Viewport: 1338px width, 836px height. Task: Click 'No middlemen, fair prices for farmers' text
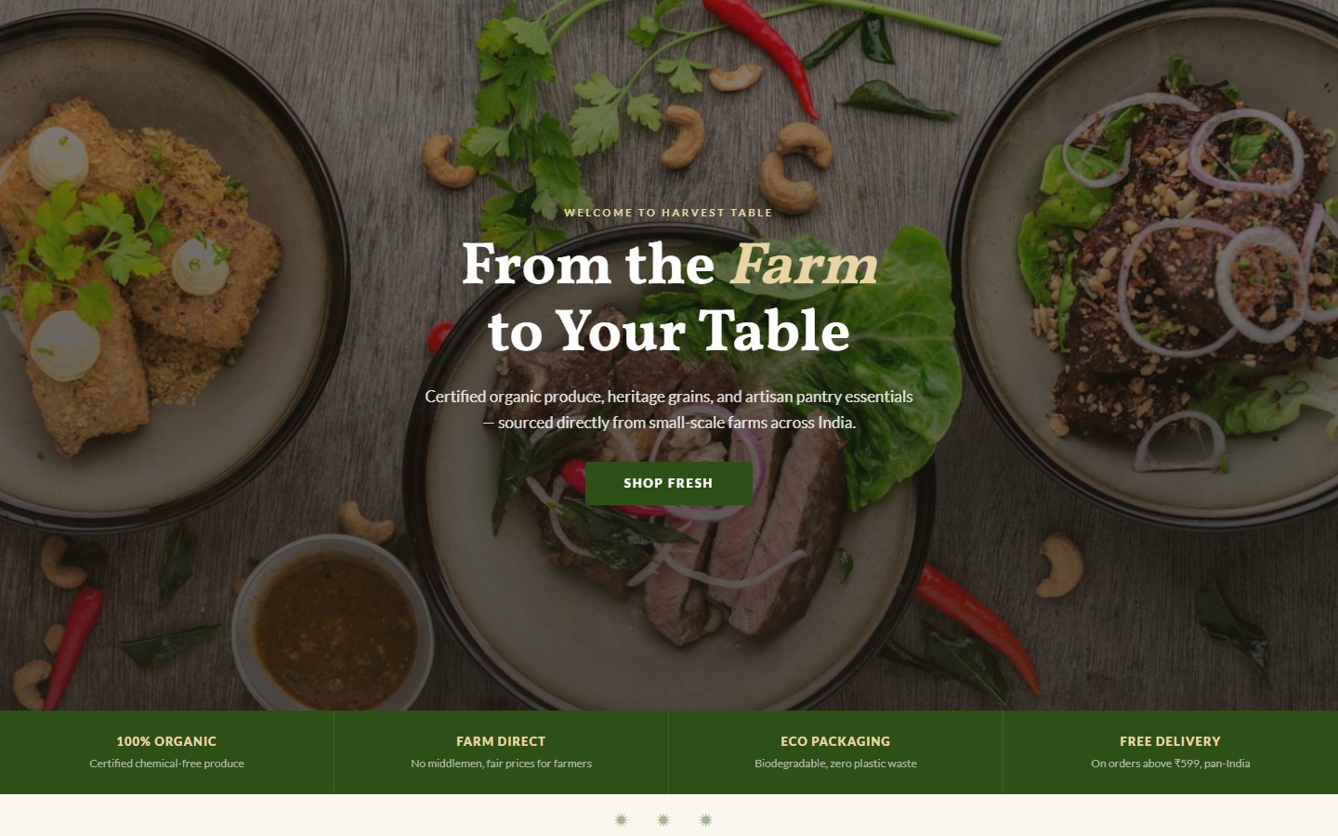click(x=501, y=764)
